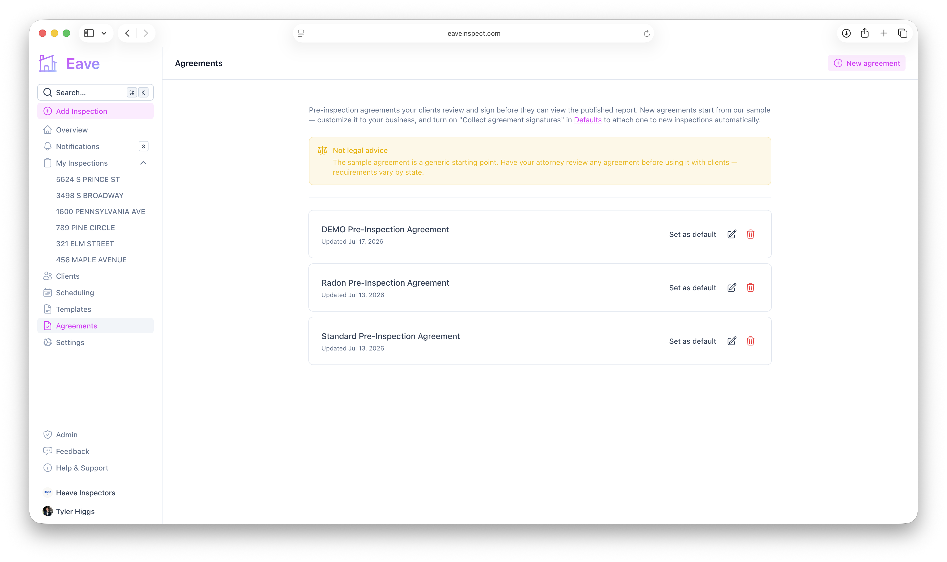Follow the Defaults link

588,120
